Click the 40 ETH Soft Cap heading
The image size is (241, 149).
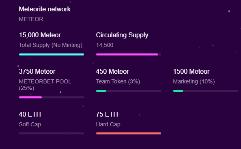pos(30,114)
